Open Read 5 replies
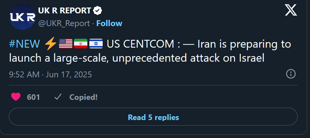310x138 pixels. [153, 117]
